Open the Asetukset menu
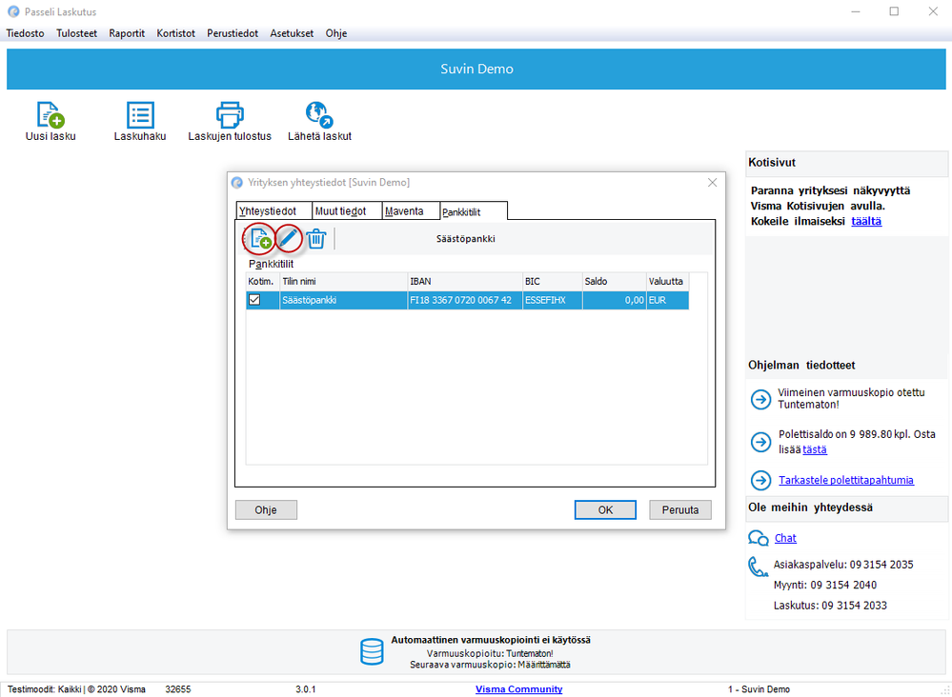Image resolution: width=952 pixels, height=697 pixels. coord(292,33)
